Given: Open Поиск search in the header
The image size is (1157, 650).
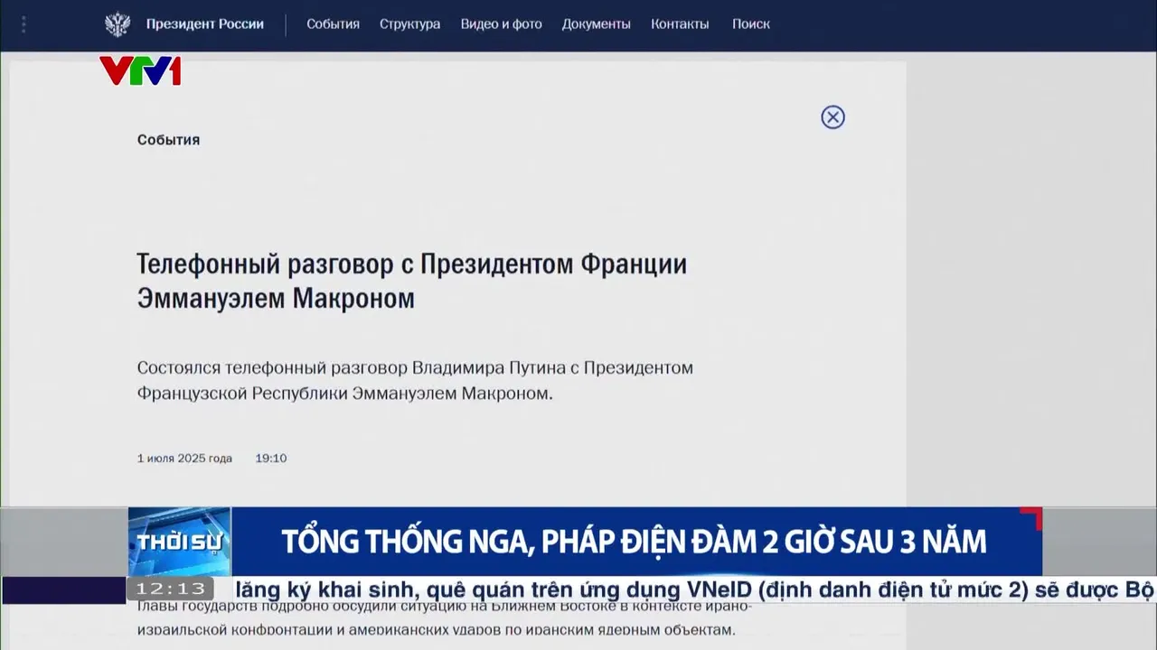Looking at the screenshot, I should click(x=750, y=24).
